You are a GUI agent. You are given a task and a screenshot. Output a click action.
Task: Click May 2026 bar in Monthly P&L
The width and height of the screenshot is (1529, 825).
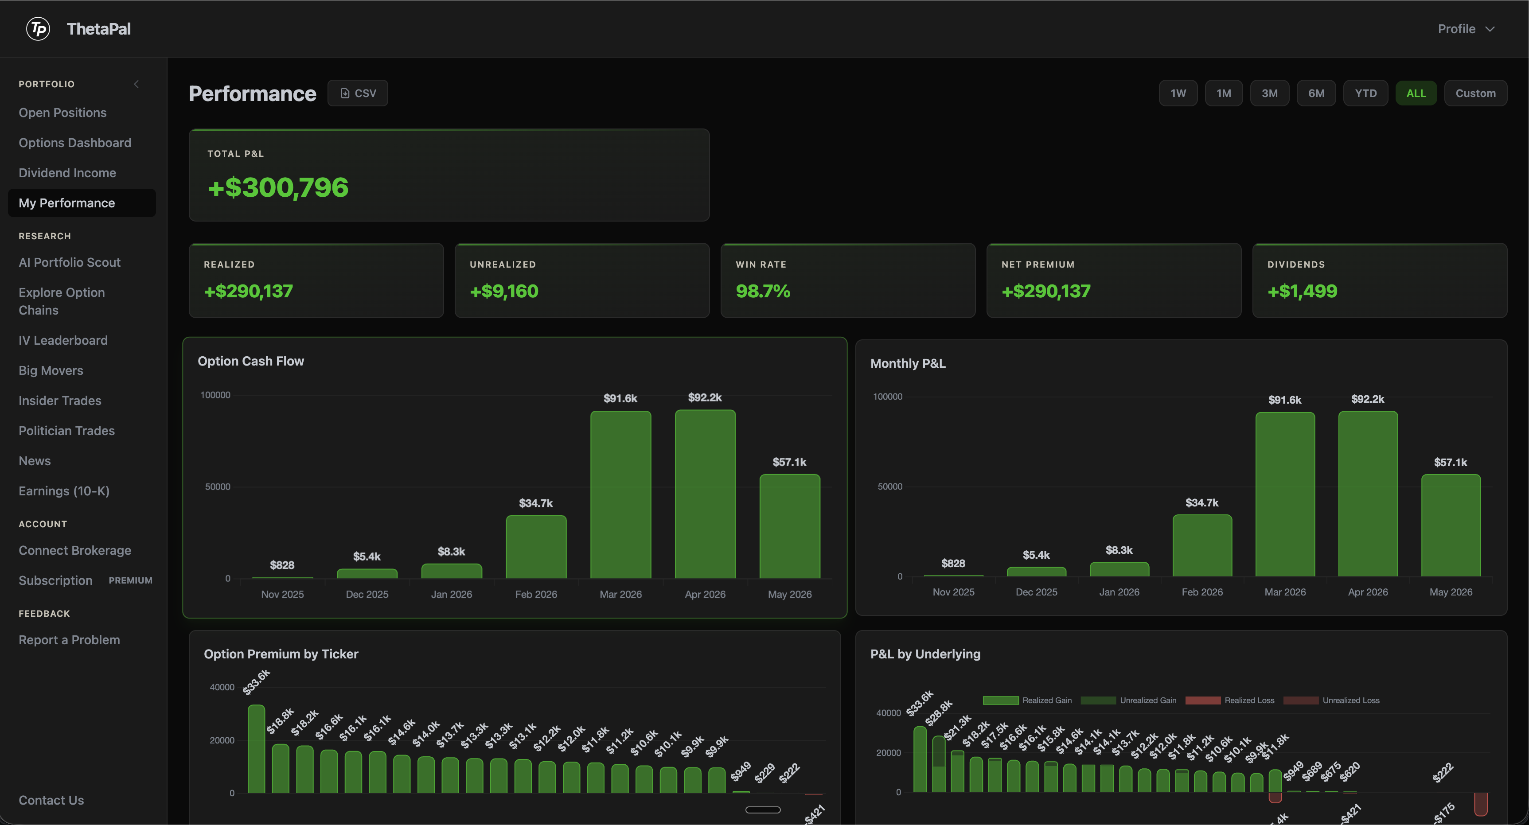1451,525
